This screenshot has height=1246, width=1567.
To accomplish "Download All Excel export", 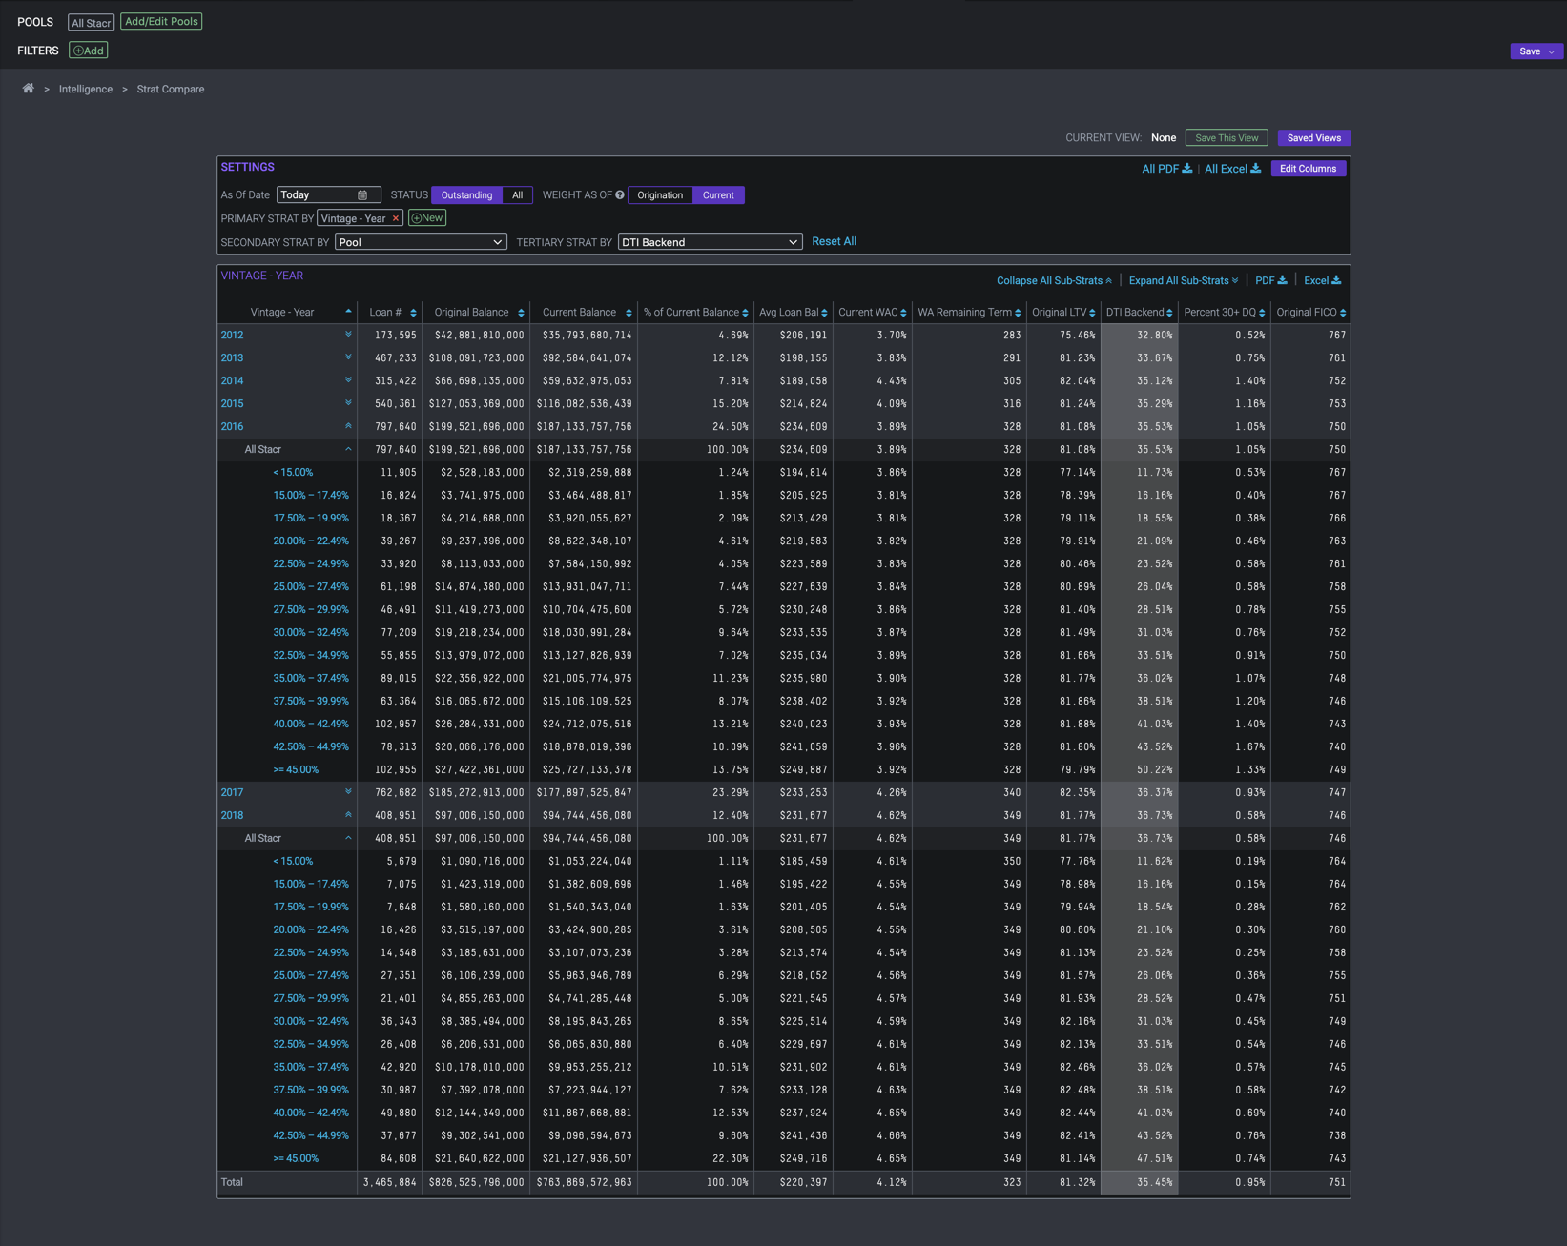I will pos(1232,169).
